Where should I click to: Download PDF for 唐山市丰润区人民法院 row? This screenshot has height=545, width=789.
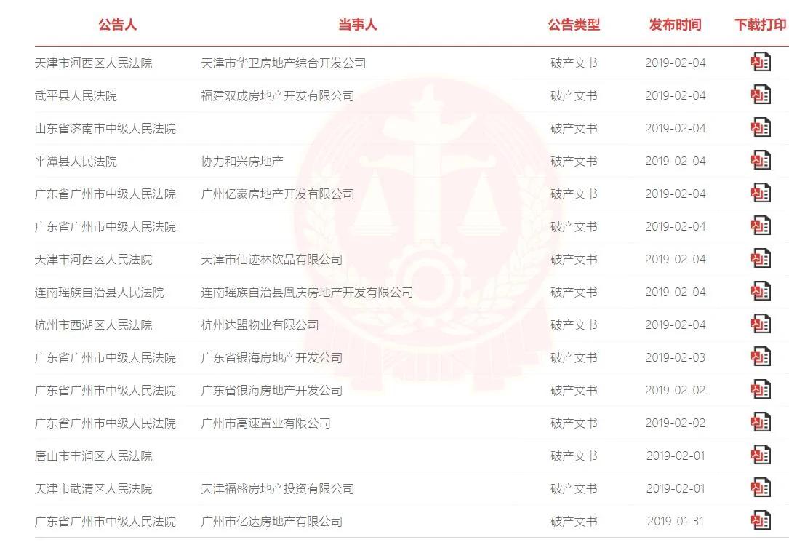click(x=761, y=455)
